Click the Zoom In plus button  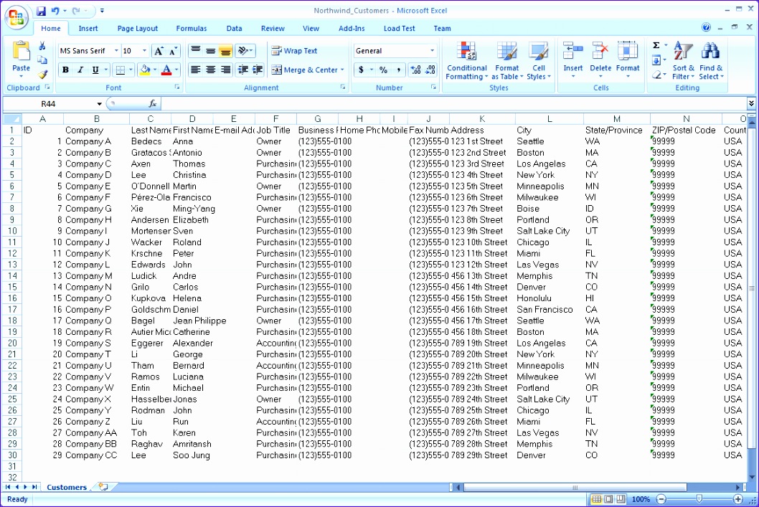click(737, 499)
